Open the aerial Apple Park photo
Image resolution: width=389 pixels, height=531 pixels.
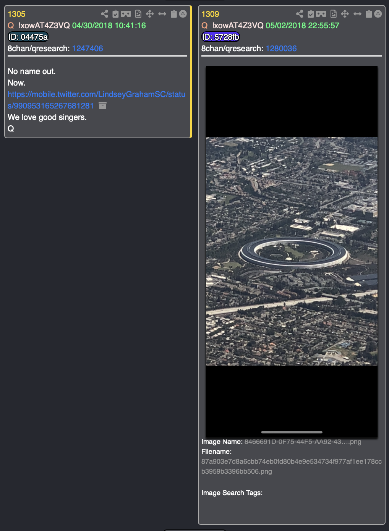tap(292, 251)
